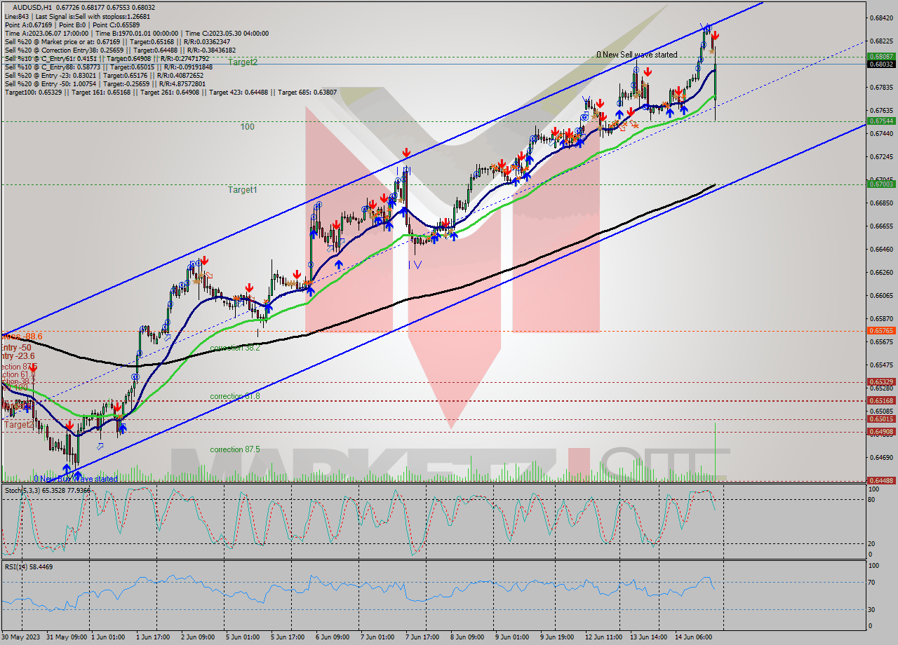Click the '7 Jun 17:00' time label

click(x=422, y=637)
